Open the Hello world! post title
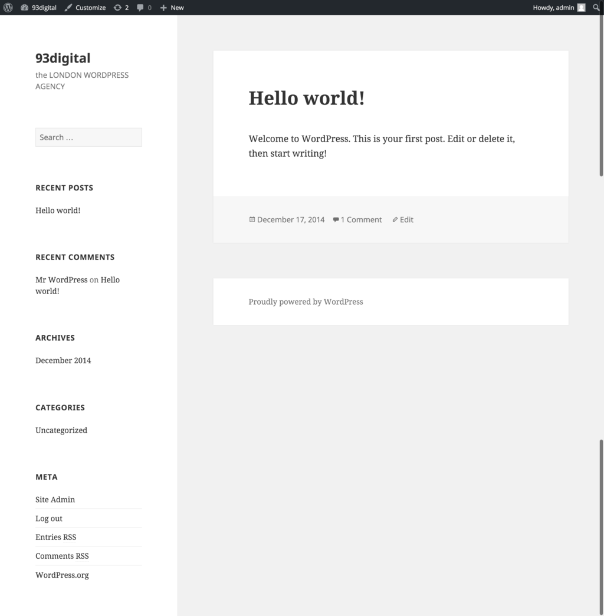This screenshot has height=616, width=604. (306, 98)
